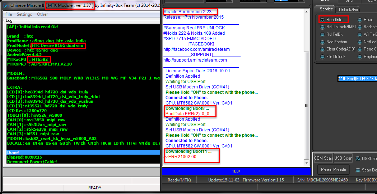The image size is (377, 194).
Task: Click the Brand : htc log line
Action: [x=20, y=36]
